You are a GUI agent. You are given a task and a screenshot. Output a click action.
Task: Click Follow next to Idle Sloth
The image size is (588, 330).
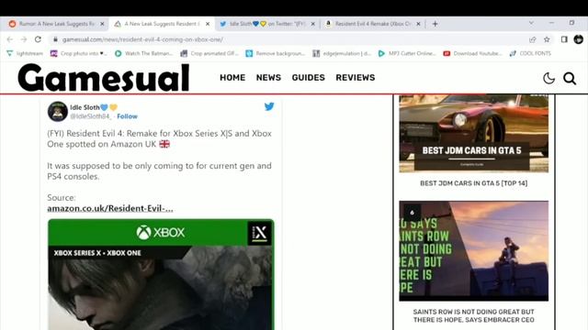127,116
